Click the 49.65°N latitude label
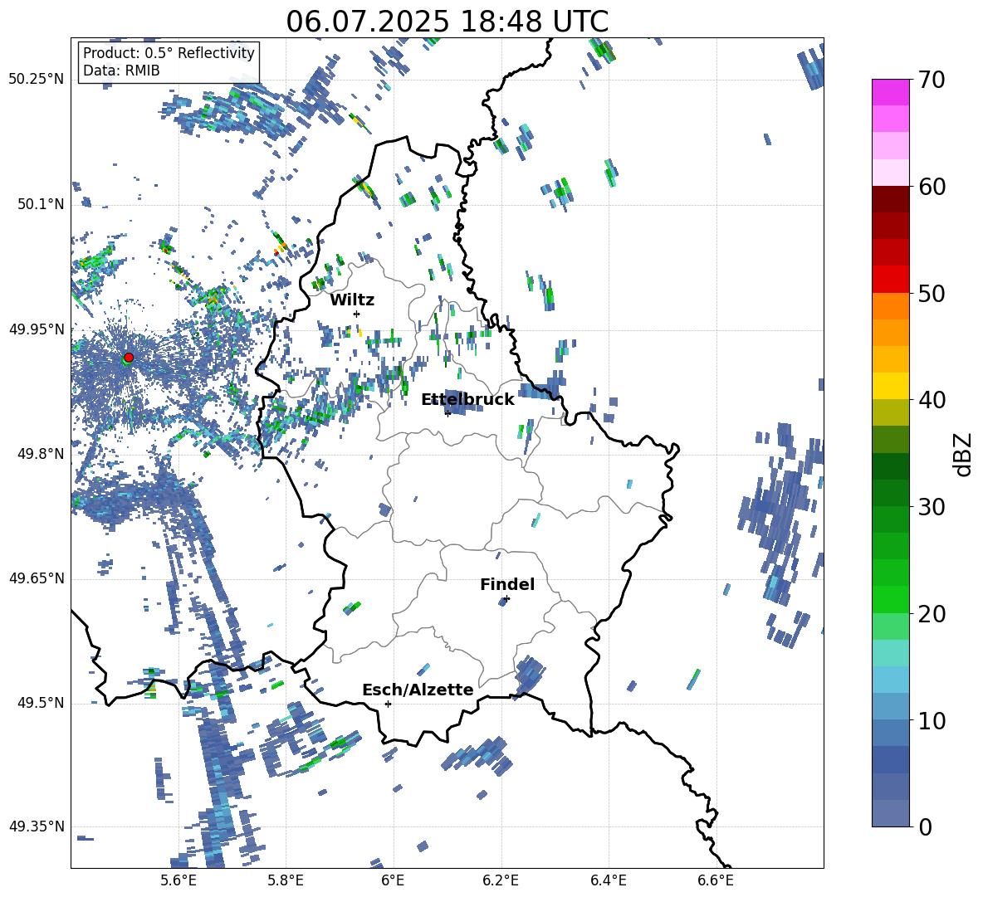The height and width of the screenshot is (897, 983). click(x=37, y=578)
